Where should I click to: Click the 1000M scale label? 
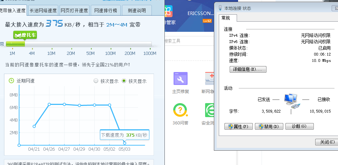[150, 53]
